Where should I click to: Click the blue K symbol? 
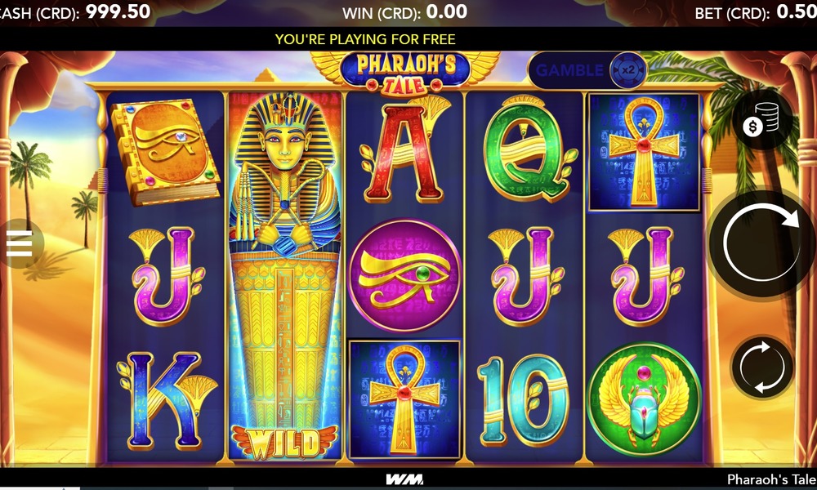coord(166,400)
